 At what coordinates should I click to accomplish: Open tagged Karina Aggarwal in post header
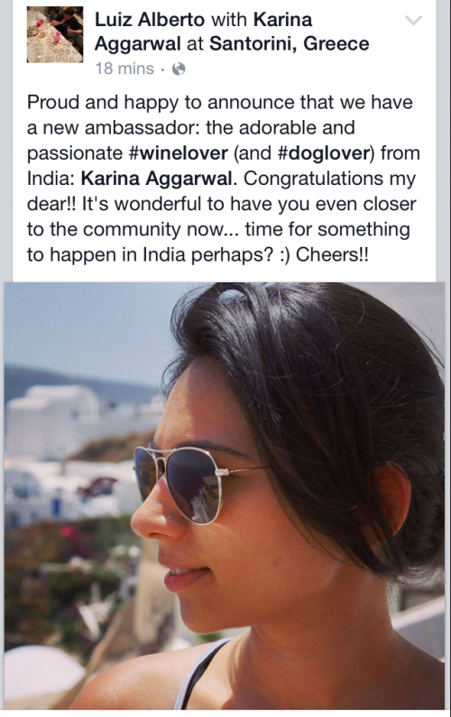tap(203, 32)
